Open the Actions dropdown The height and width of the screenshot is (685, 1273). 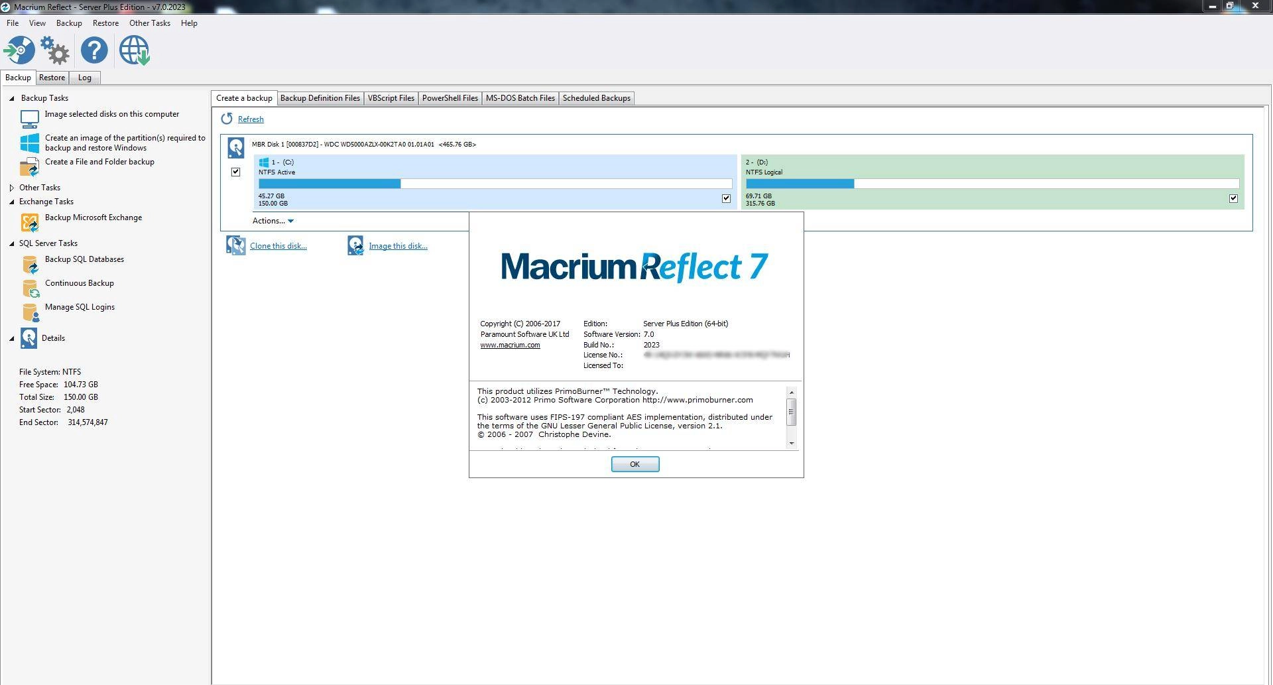273,221
